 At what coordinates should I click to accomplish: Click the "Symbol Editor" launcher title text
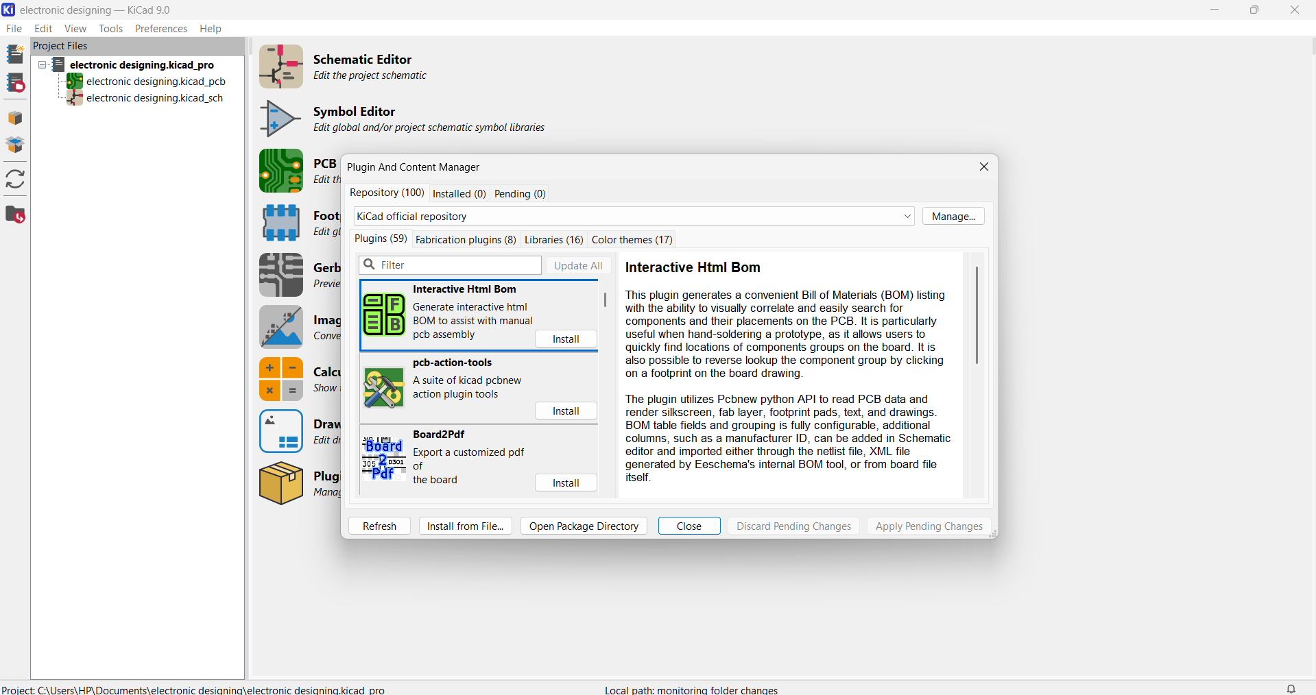coord(354,112)
